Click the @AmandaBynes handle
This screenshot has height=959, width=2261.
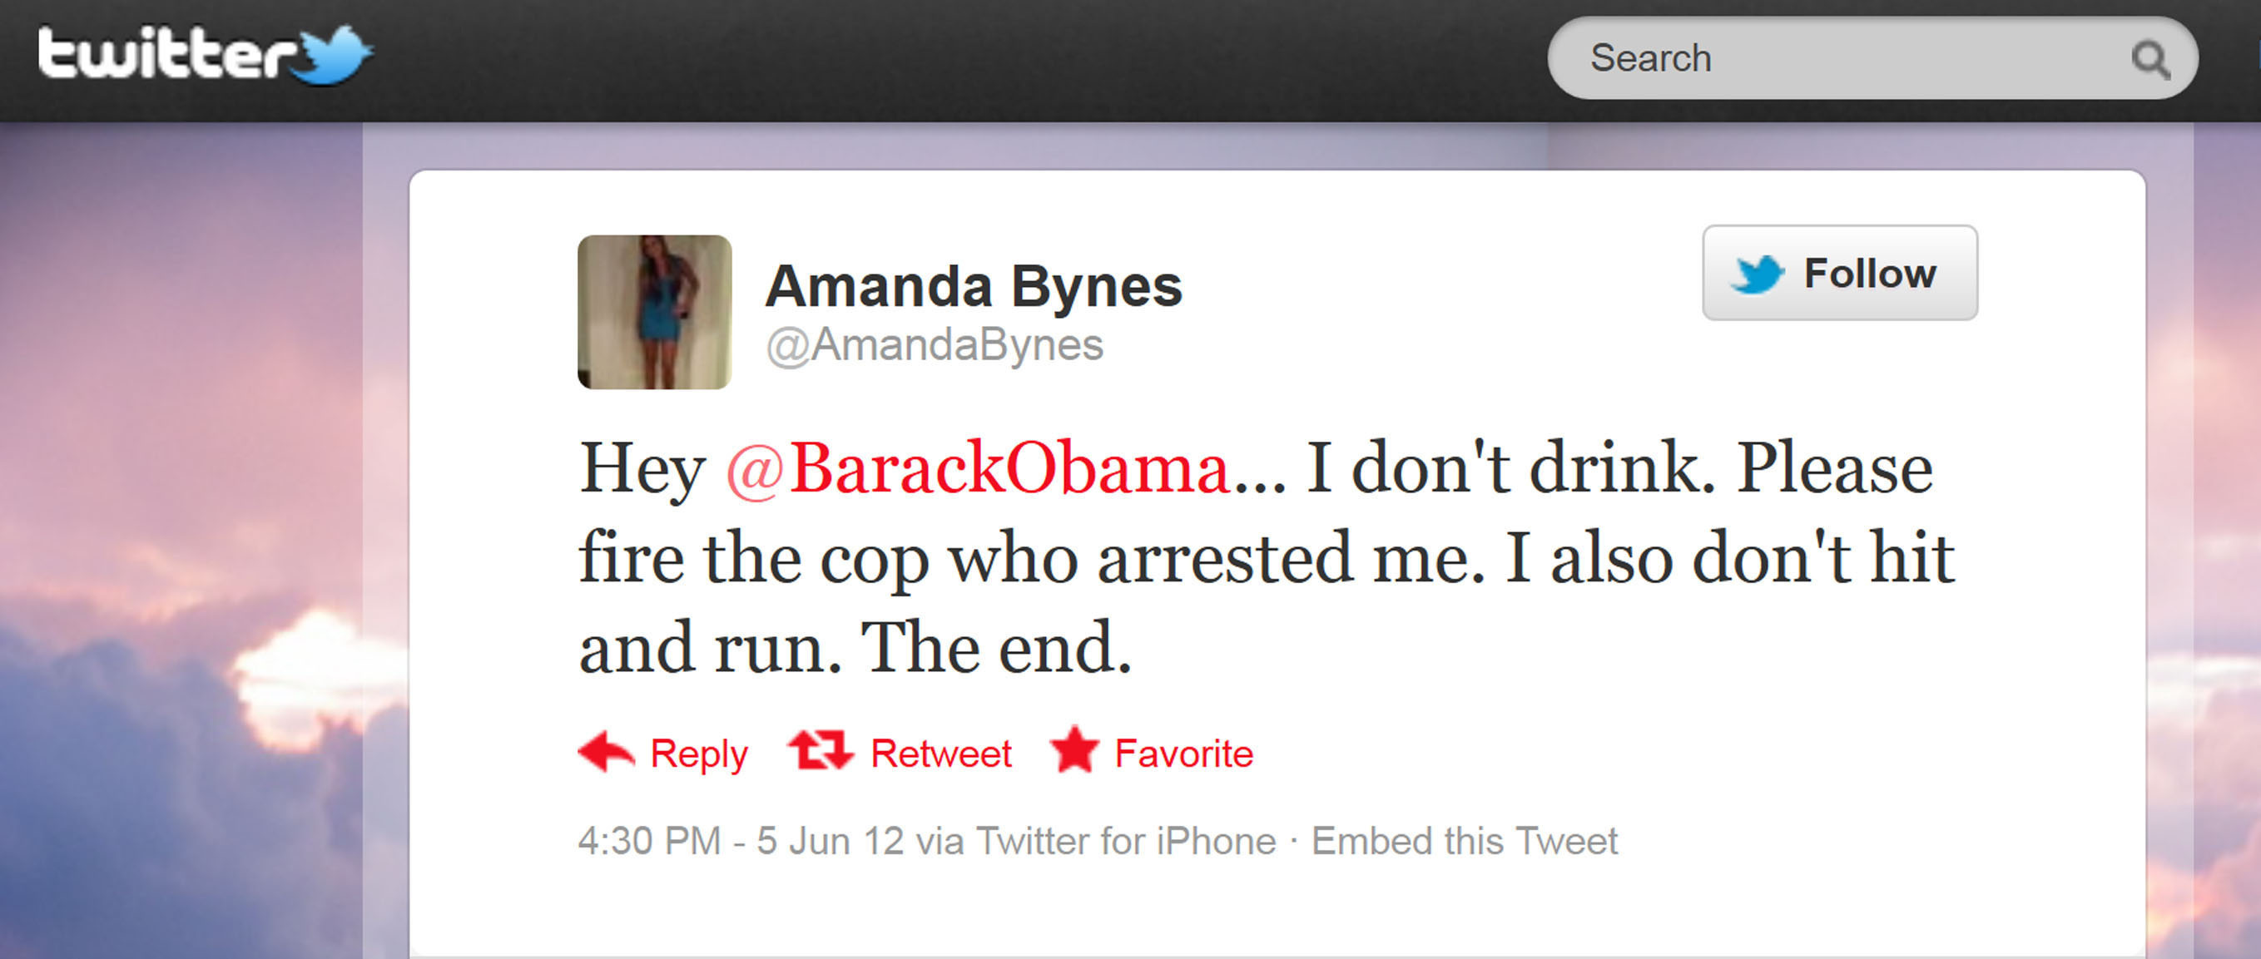(x=935, y=345)
